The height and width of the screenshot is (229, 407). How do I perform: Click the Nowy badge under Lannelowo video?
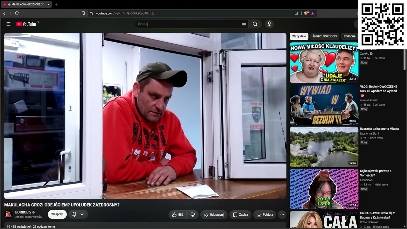point(364,189)
